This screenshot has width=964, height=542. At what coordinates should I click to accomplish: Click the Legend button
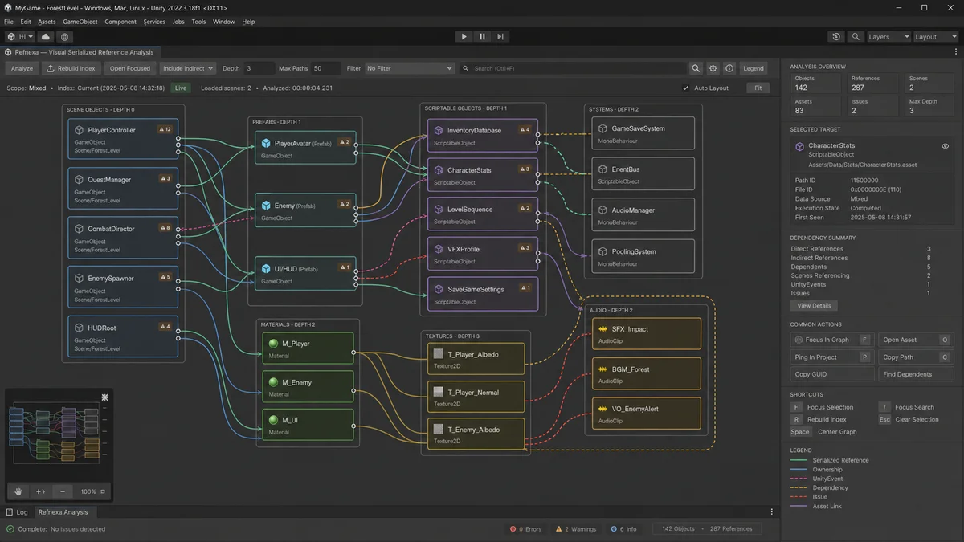pyautogui.click(x=754, y=68)
